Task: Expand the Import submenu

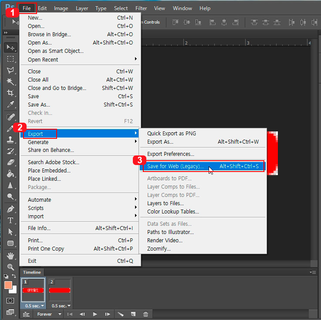Action: [x=80, y=217]
